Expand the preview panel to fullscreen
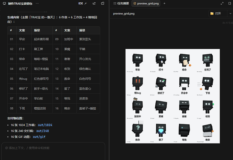 [222, 3]
